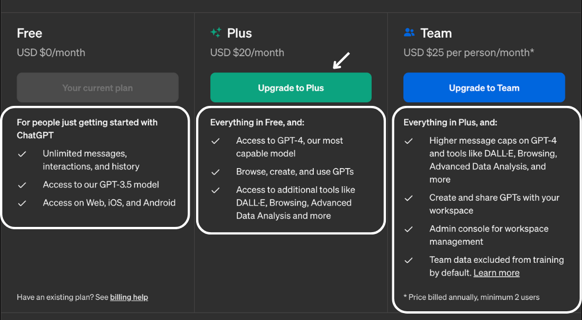Click checkmark beside Access to GPT-4
This screenshot has width=582, height=320.
[x=216, y=141]
